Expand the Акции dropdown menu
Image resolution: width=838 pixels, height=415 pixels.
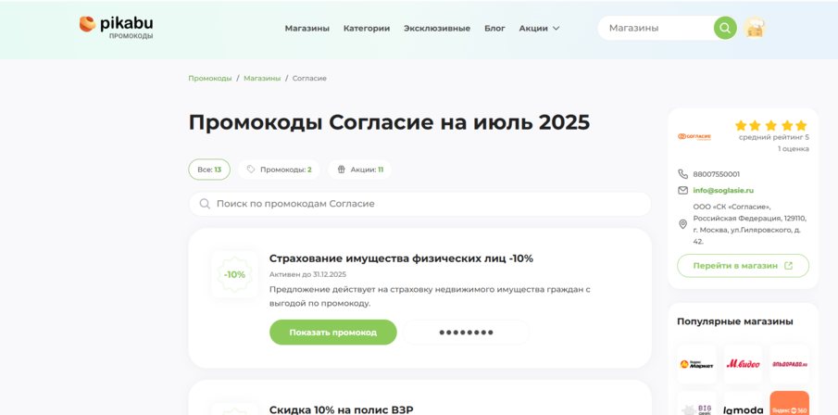point(539,29)
